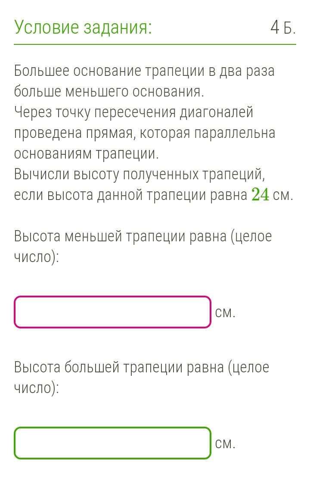Click the label 'Высота меньшей трапеции равна'
Viewport: 310px width, 484px height.
pyautogui.click(x=120, y=237)
